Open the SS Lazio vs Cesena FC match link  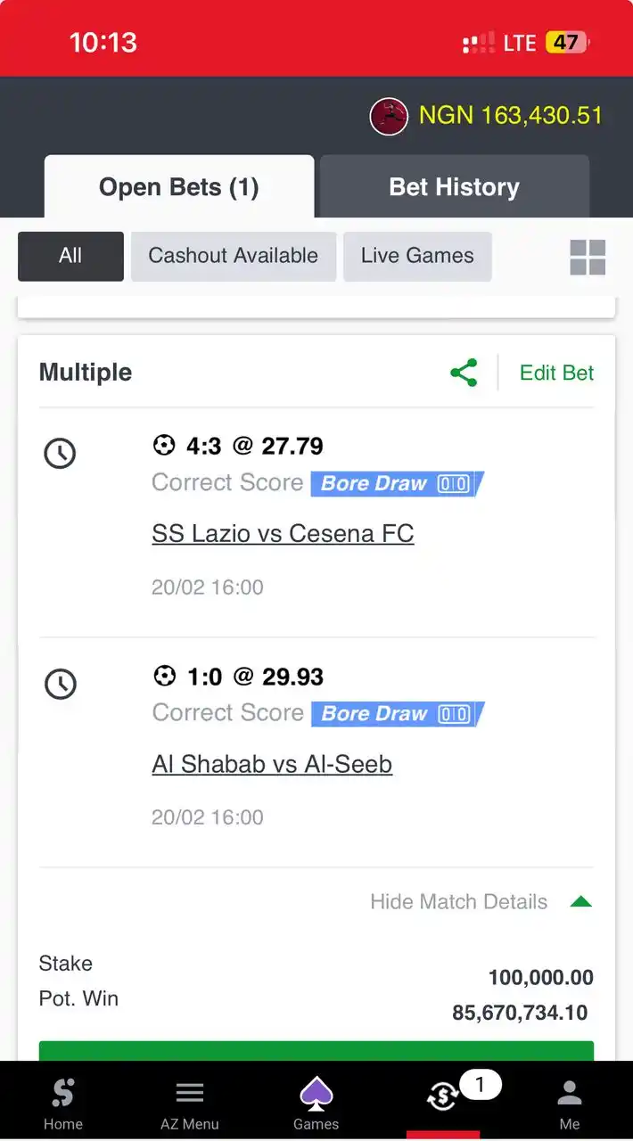(283, 534)
